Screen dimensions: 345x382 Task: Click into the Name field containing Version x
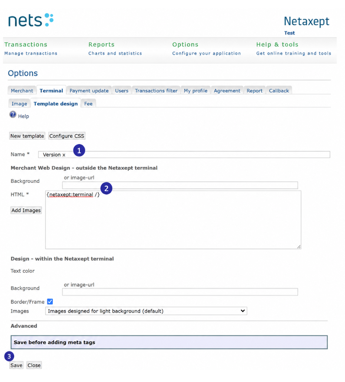click(x=184, y=154)
